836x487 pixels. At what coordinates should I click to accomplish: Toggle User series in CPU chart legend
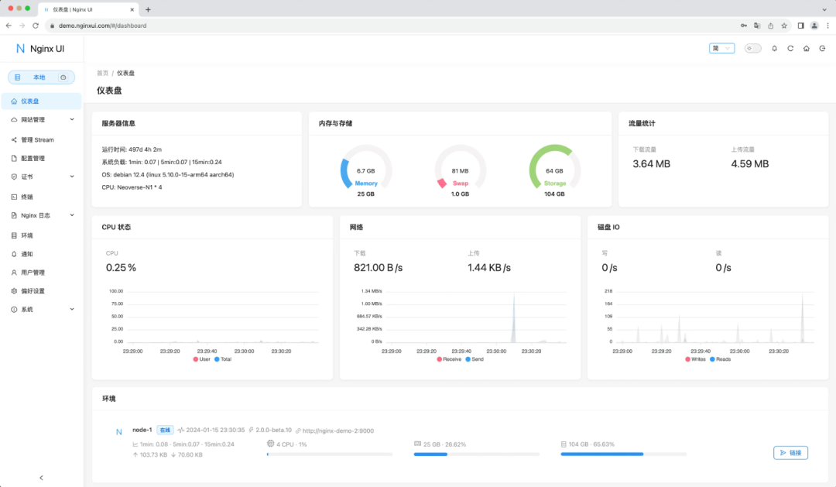tap(201, 359)
